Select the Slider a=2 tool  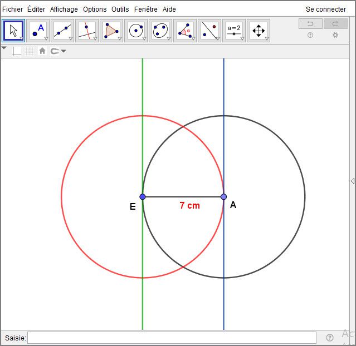(234, 31)
